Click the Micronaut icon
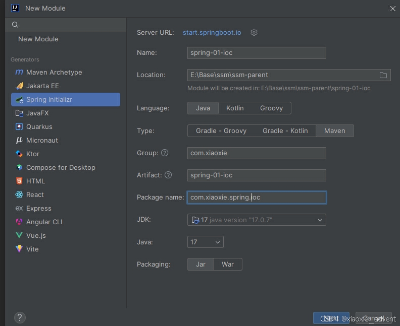Screen dimensions: 400x326 [x=19, y=140]
